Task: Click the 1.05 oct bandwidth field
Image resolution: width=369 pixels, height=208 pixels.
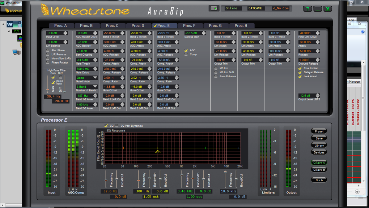Action: click(x=151, y=197)
